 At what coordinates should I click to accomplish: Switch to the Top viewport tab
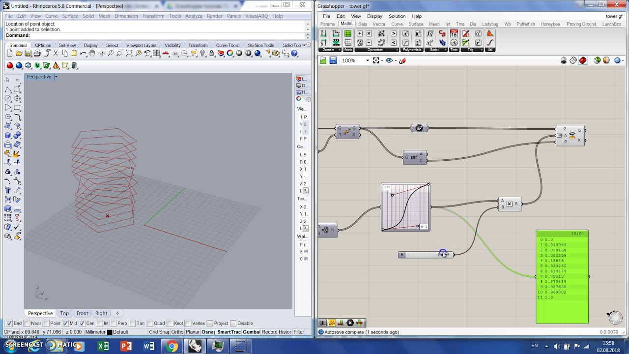(x=64, y=313)
